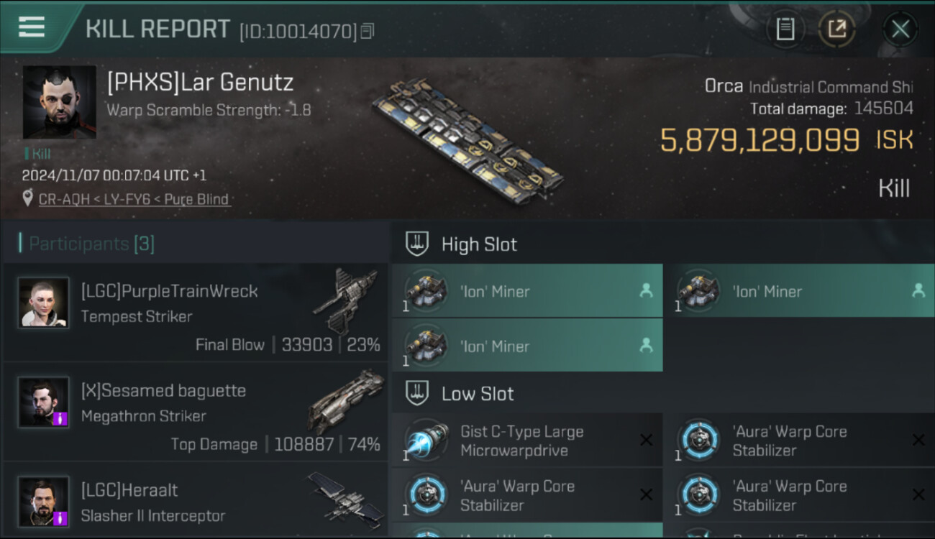Open the hamburger main menu
Viewport: 935px width, 539px height.
32,27
